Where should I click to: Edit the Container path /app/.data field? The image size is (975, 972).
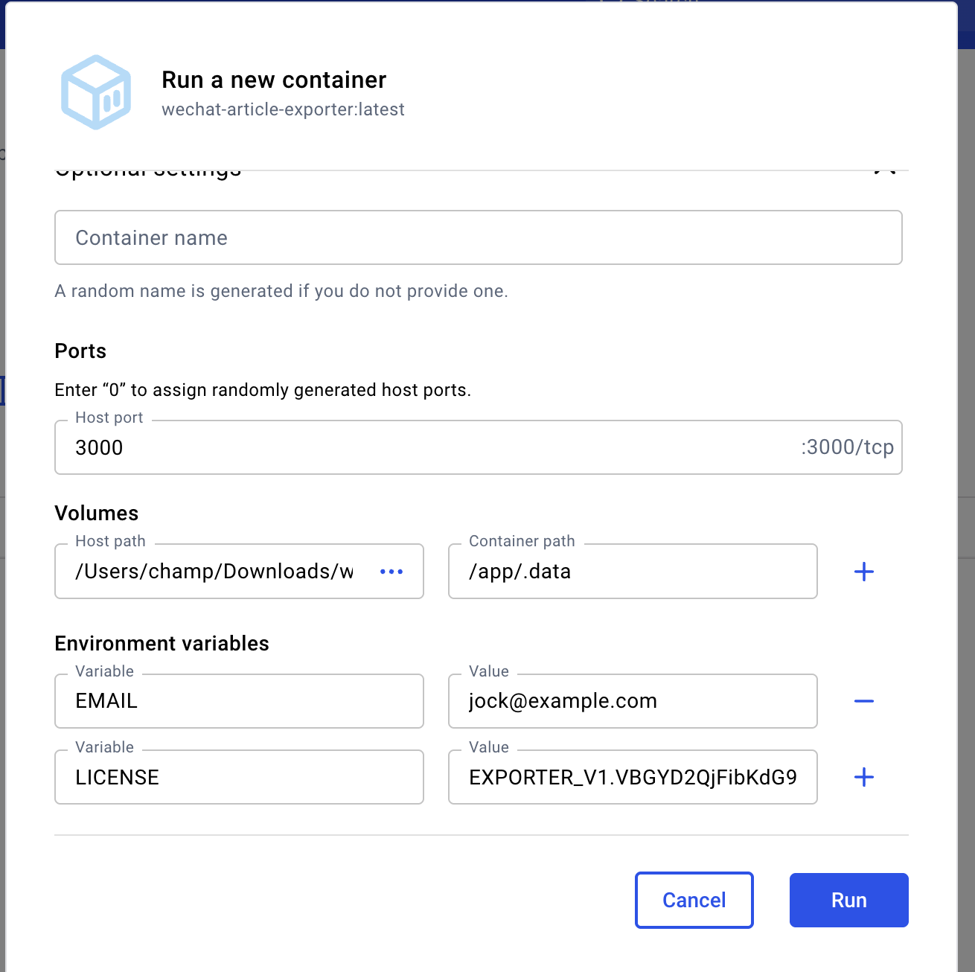[x=632, y=572]
